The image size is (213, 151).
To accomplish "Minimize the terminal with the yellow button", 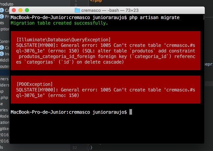I will (x=20, y=10).
